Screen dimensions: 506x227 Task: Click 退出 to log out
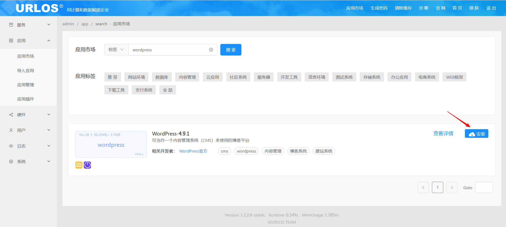491,8
